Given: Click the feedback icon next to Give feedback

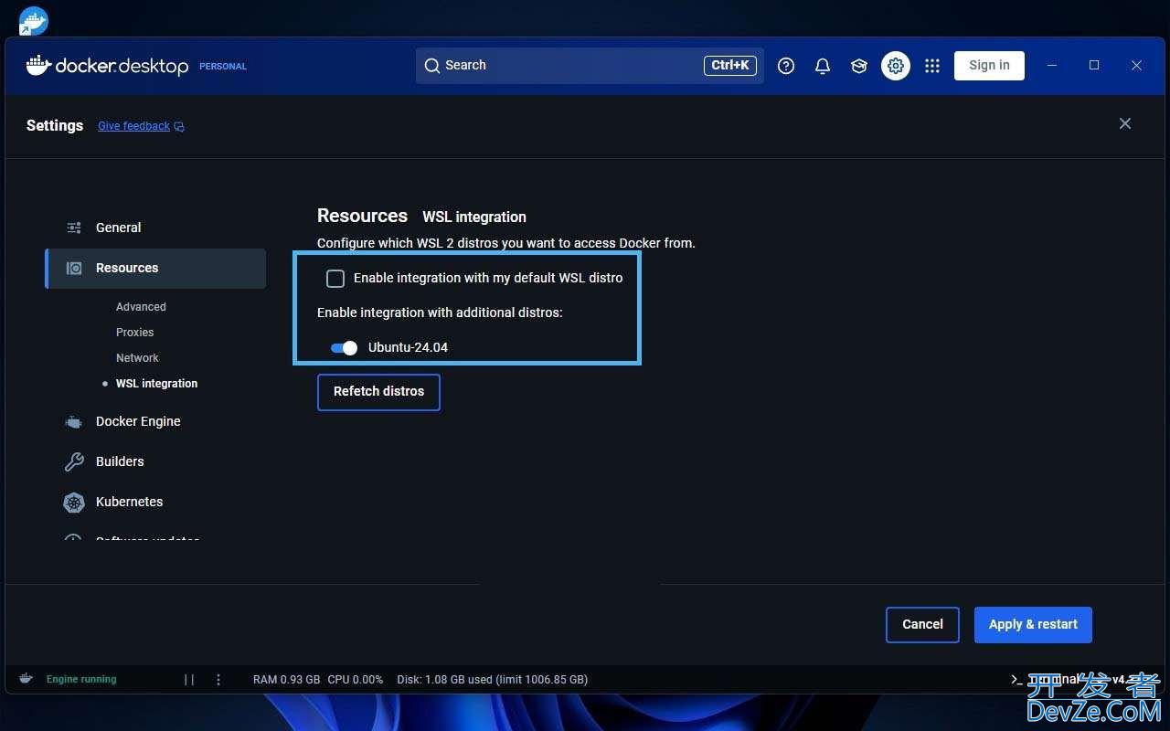Looking at the screenshot, I should pyautogui.click(x=179, y=126).
